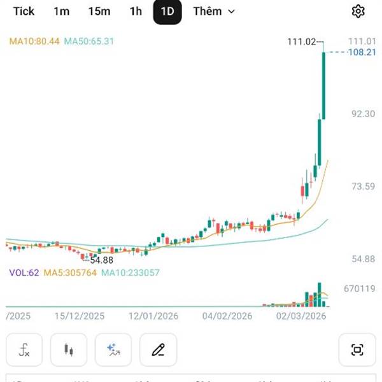This screenshot has height=382, width=382.
Task: Click the MA10:80.44 indicator label
Action: [34, 41]
